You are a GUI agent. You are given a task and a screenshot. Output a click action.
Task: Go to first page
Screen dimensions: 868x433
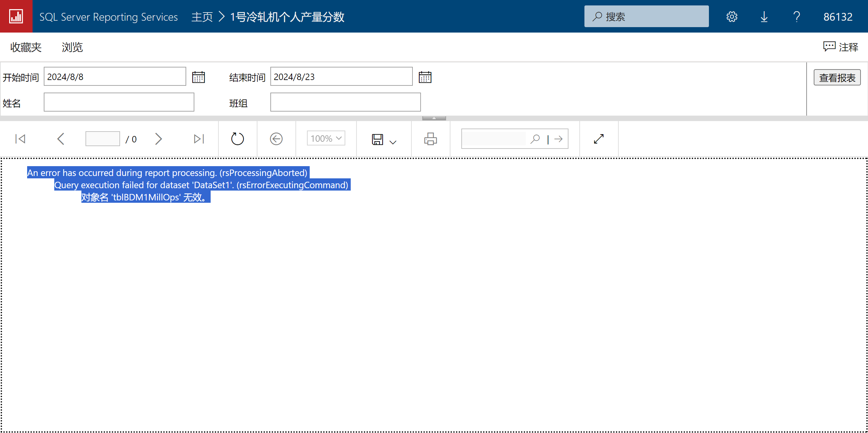(x=20, y=139)
